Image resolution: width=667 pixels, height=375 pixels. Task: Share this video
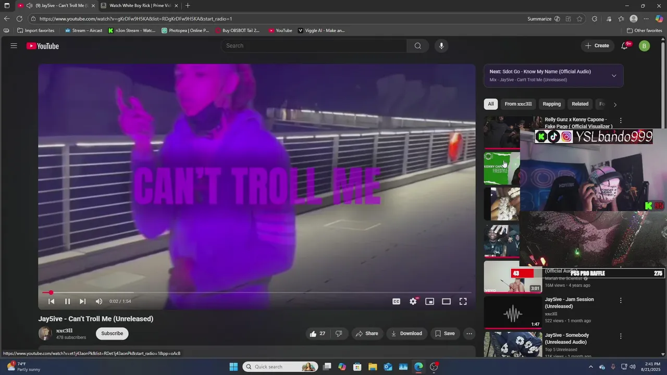pyautogui.click(x=367, y=333)
